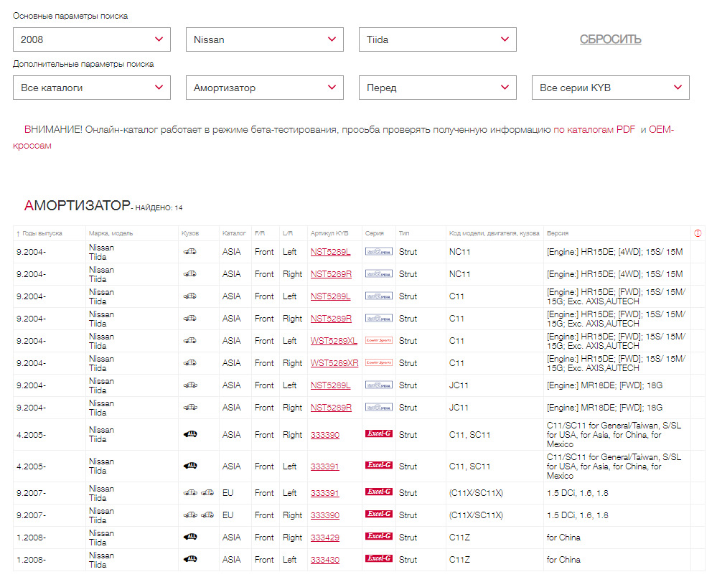
Task: Click the СБРОСИТЬ reset link
Action: (x=610, y=39)
